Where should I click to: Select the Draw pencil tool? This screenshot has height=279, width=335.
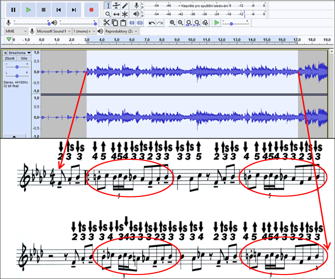click(125, 6)
